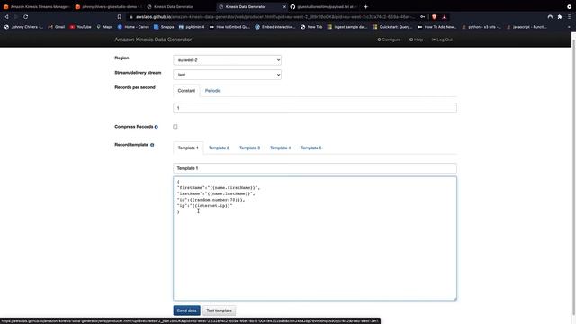Open the Quickstart: Query... bookmark
This screenshot has height=324, width=576.
tap(392, 27)
